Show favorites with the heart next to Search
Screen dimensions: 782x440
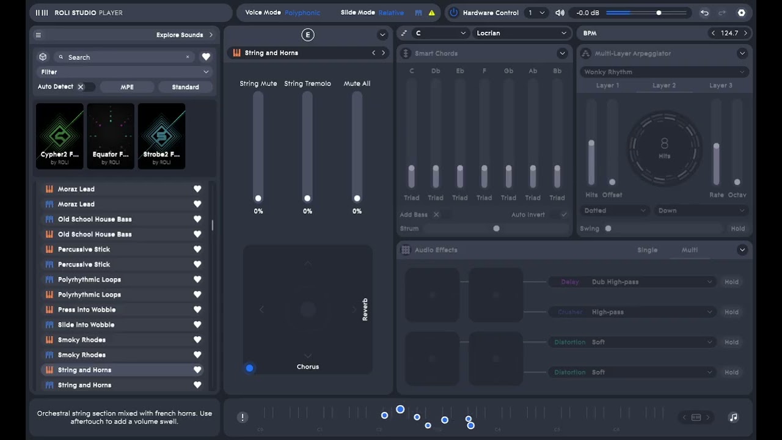pos(206,57)
